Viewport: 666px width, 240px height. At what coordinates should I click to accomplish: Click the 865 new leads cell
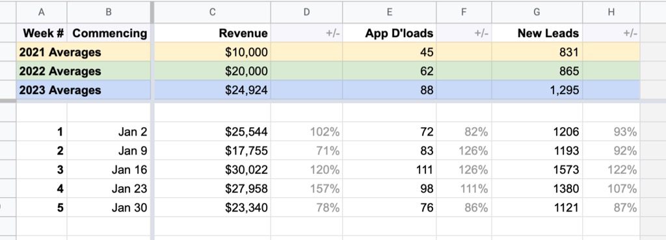(x=537, y=71)
